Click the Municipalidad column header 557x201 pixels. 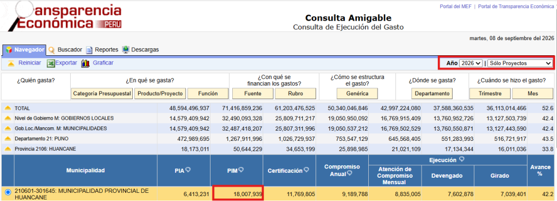point(85,171)
